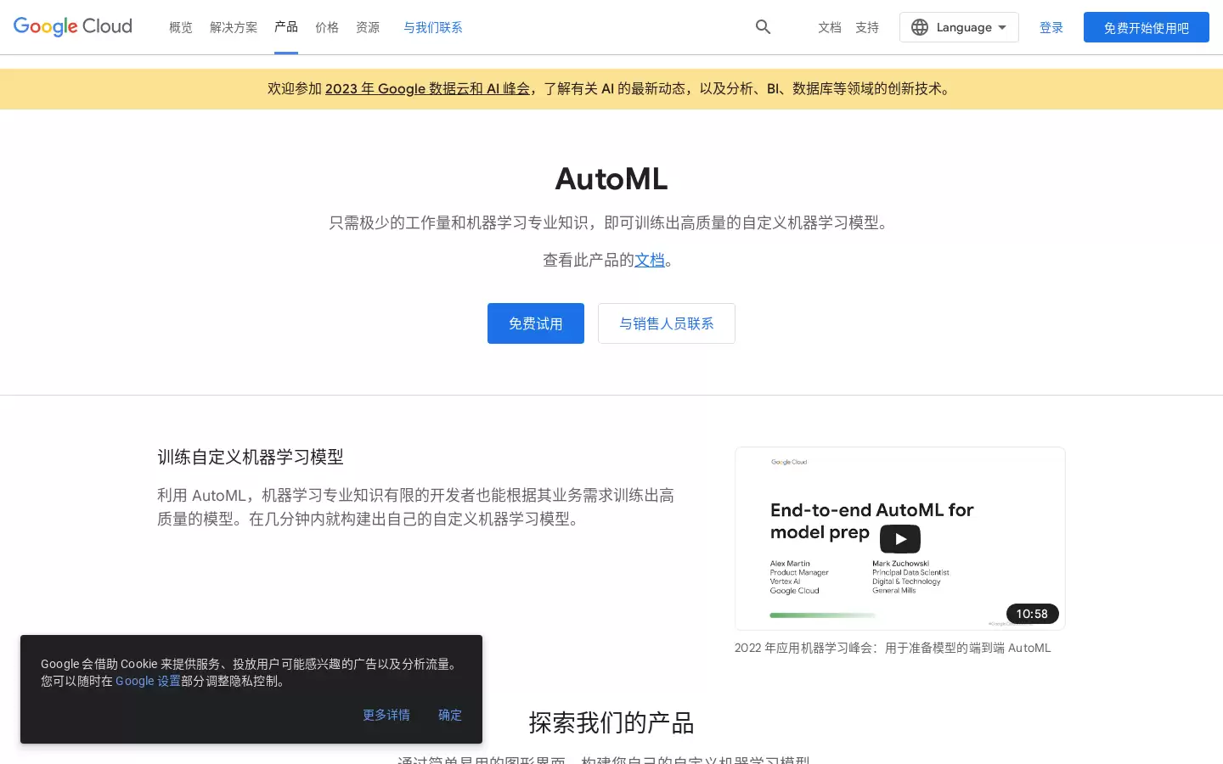Click the 探索我们的产品 heading
This screenshot has width=1223, height=764.
tap(611, 722)
